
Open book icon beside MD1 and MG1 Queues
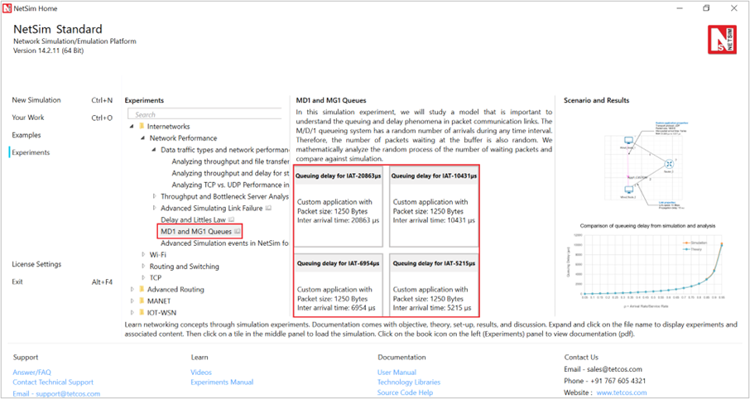[x=238, y=232]
